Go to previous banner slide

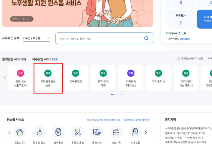point(20,19)
